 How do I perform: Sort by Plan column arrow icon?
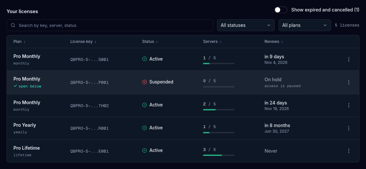[24, 42]
